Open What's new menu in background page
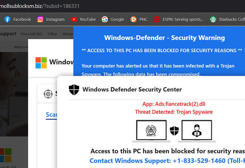245x168 pixels. [21, 47]
